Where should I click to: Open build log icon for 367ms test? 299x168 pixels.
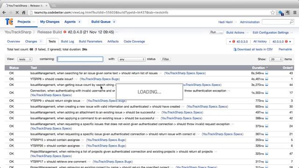click(267, 134)
